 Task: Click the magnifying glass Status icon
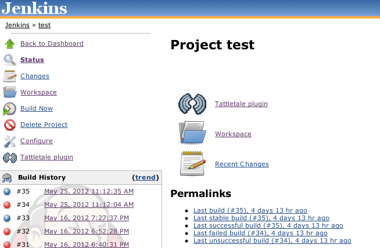point(10,60)
